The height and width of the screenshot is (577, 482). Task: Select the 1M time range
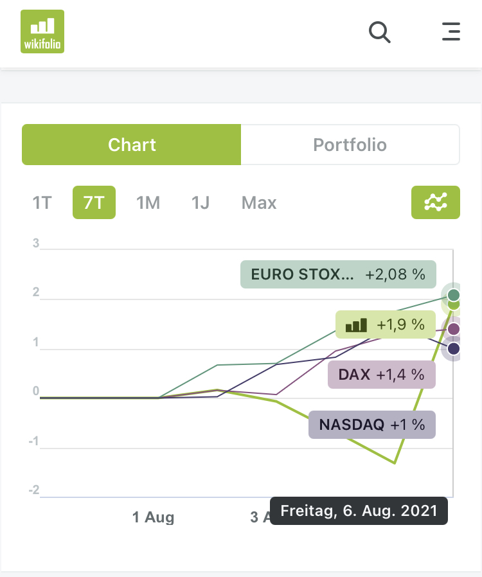148,203
